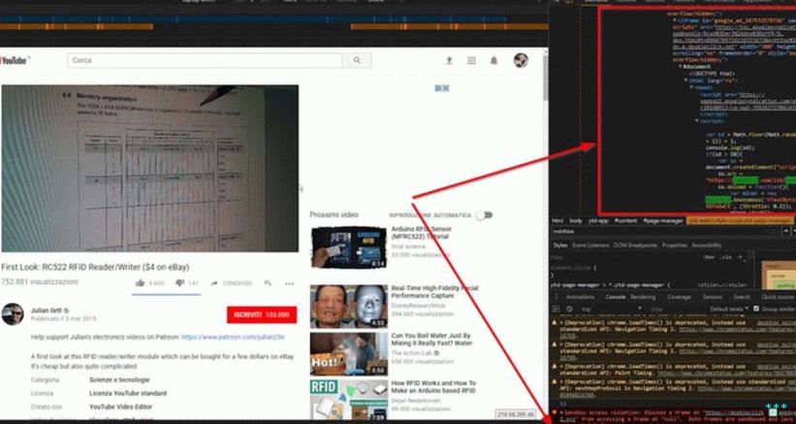Click the AdChoices icon on the ad
Screen dimensions: 796x424
click(442, 88)
